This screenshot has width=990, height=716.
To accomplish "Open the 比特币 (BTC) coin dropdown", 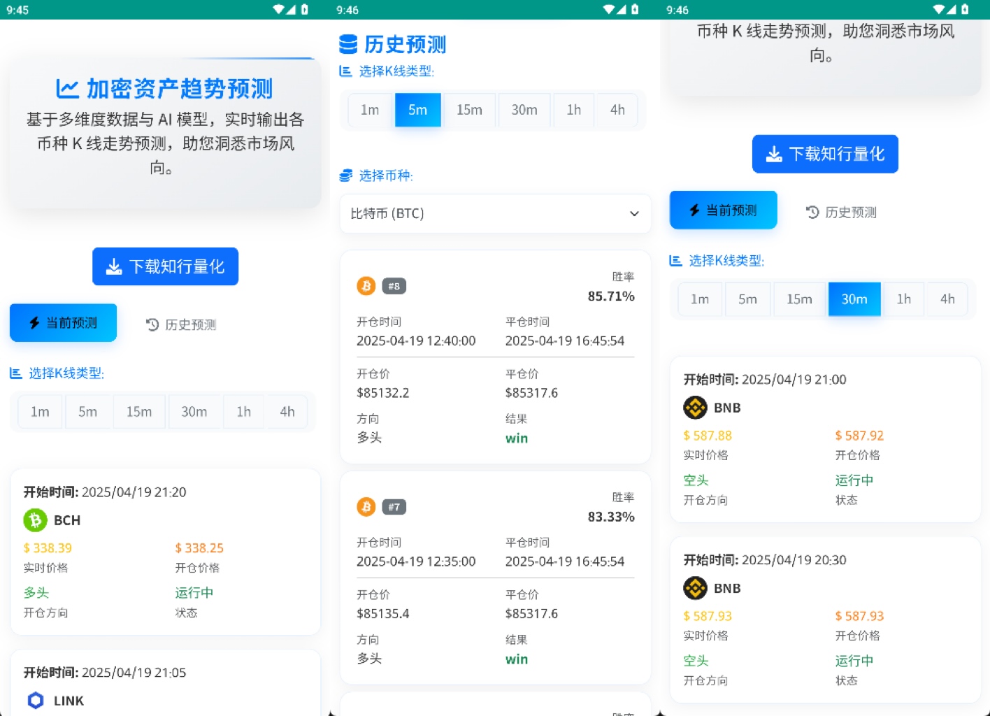I will 495,213.
